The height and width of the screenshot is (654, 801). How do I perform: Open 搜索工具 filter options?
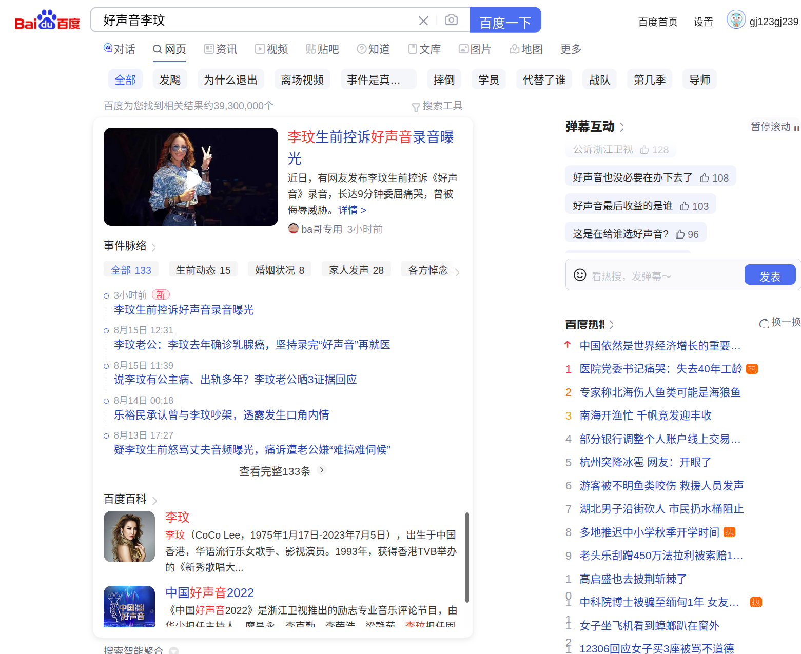(x=437, y=106)
